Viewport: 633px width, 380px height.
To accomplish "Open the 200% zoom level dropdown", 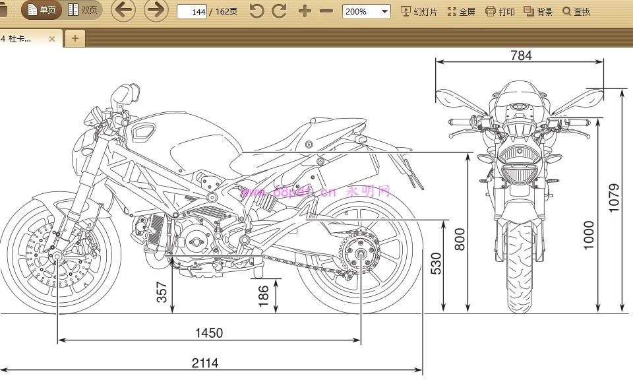I will pos(366,12).
